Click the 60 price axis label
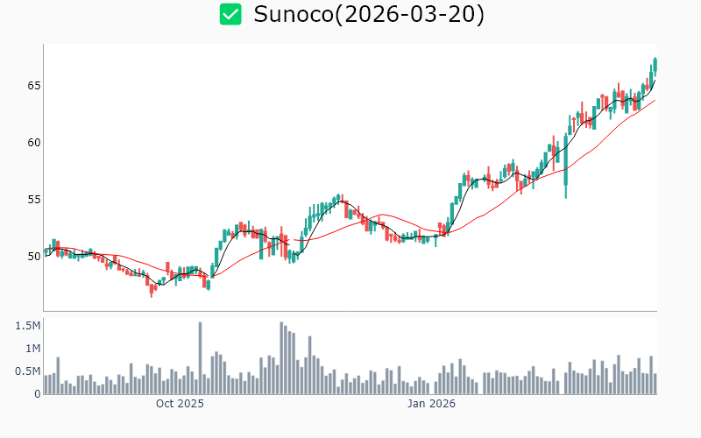 [32, 143]
